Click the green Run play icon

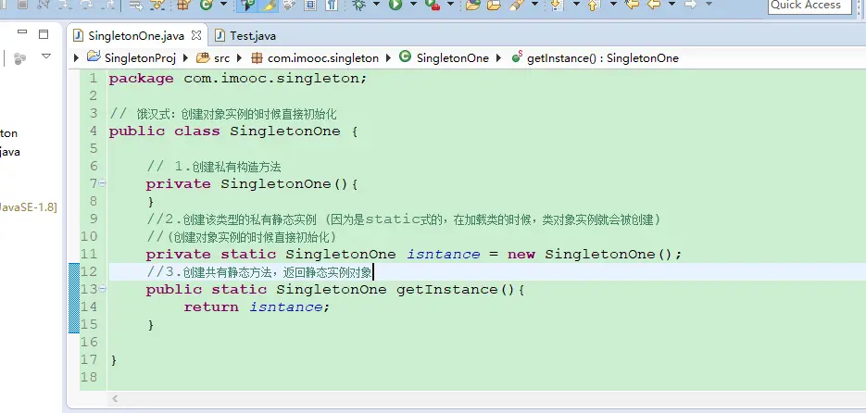pos(395,5)
